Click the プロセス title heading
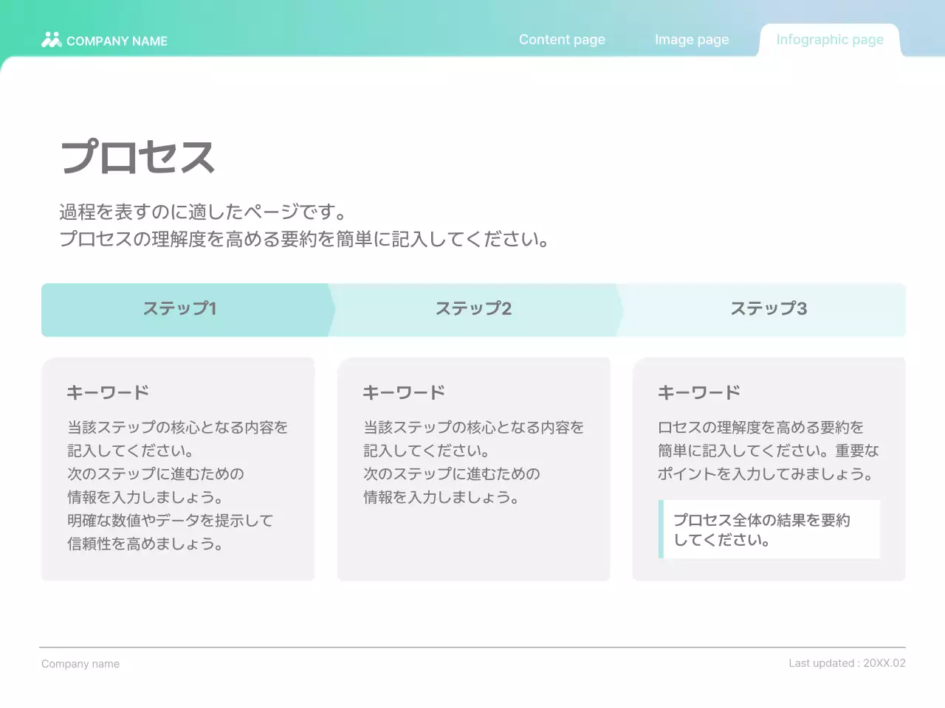Image resolution: width=945 pixels, height=708 pixels. coord(139,156)
